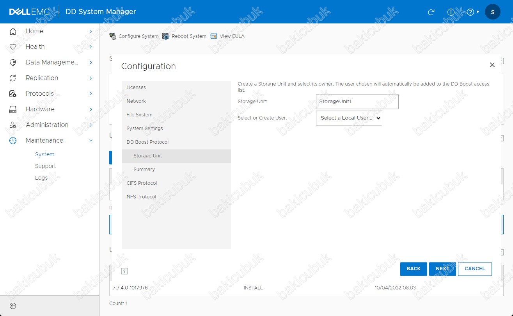513x316 pixels.
Task: Click the Maintenance label in sidebar
Action: [x=44, y=141]
